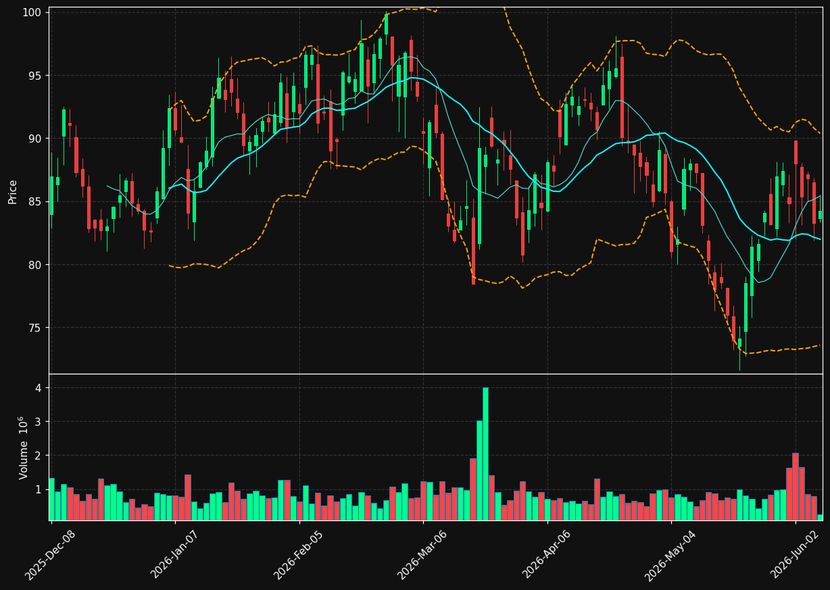The image size is (830, 590).
Task: Click the tallest volume bar reaching 4 million
Action: tap(485, 453)
